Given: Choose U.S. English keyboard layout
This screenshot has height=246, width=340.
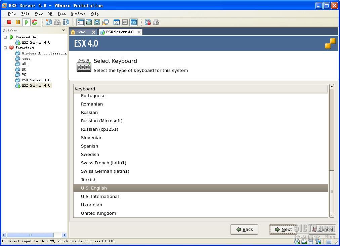Looking at the screenshot, I should click(x=201, y=188).
